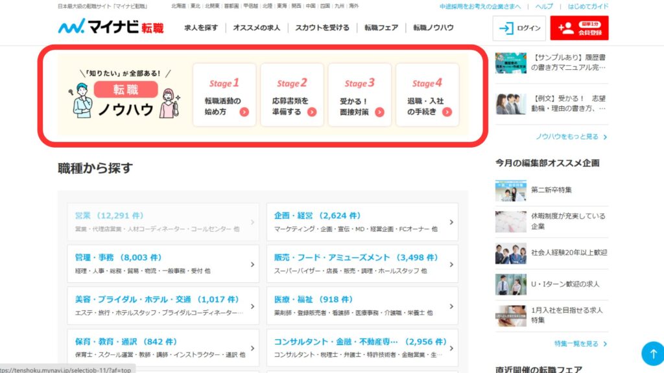664x373 pixels.
Task: Click the Mynavi Tenshoku logo
Action: (111, 28)
